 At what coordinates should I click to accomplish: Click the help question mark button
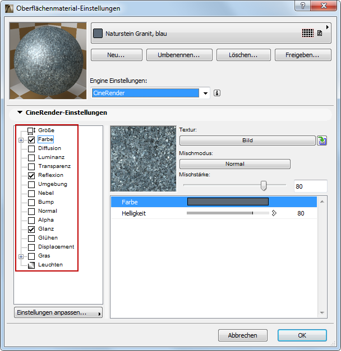pyautogui.click(x=303, y=6)
